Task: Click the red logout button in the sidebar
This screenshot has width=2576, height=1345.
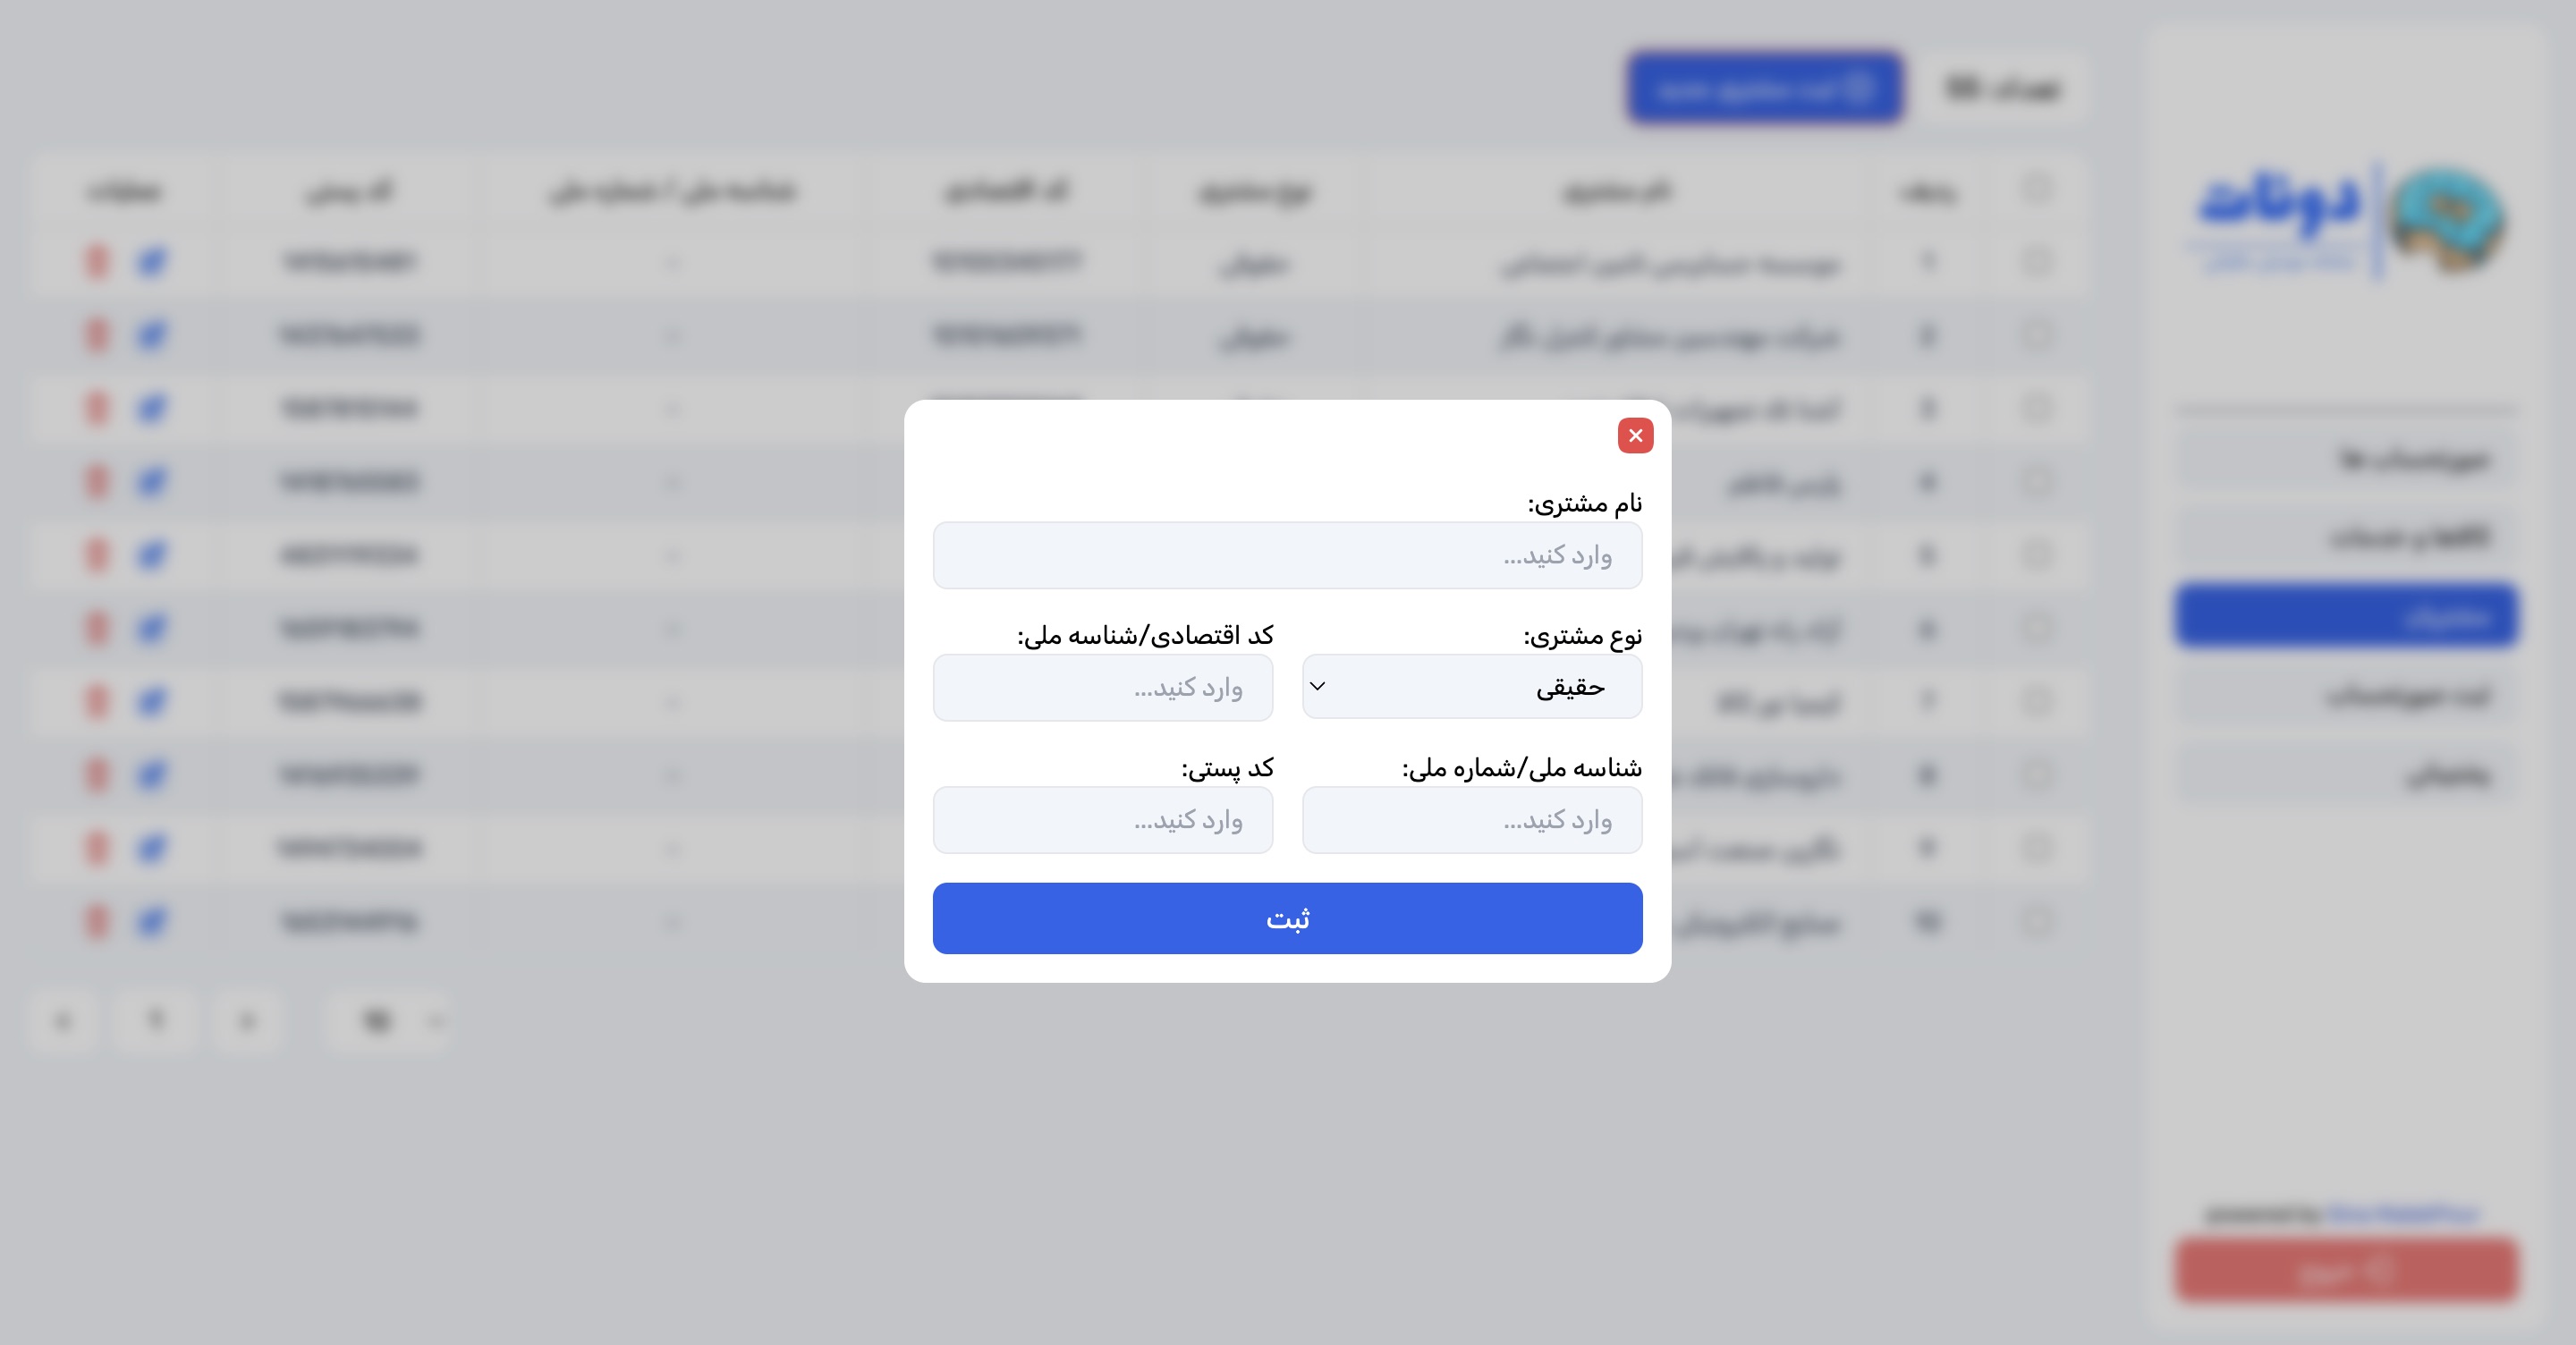Action: [x=2345, y=1271]
